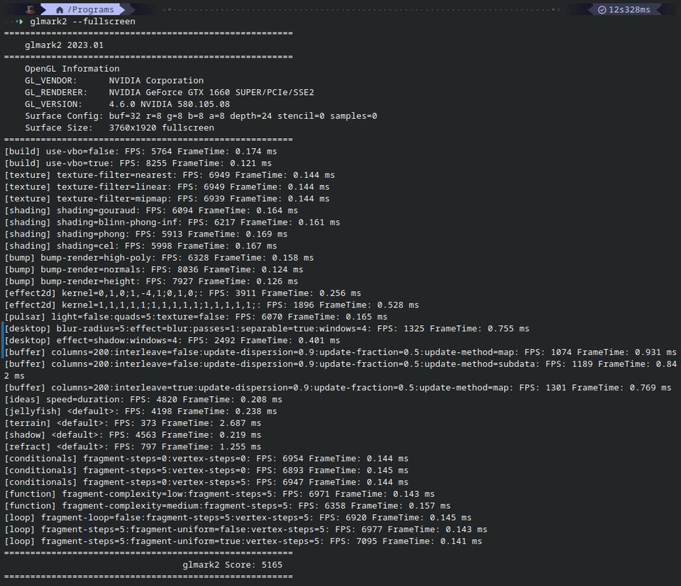This screenshot has width=681, height=586.
Task: Click the bump-render=high-poly result line
Action: [x=159, y=258]
